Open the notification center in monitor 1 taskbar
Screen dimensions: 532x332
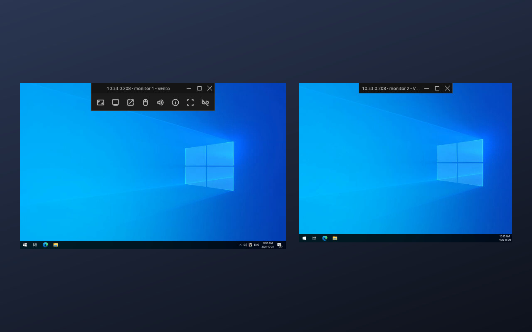coord(279,245)
